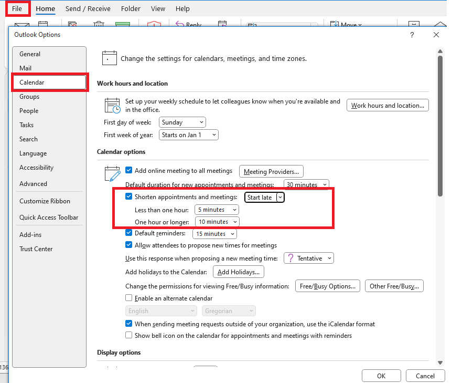
Task: Toggle Allow attendees to propose new times
Action: (x=129, y=245)
